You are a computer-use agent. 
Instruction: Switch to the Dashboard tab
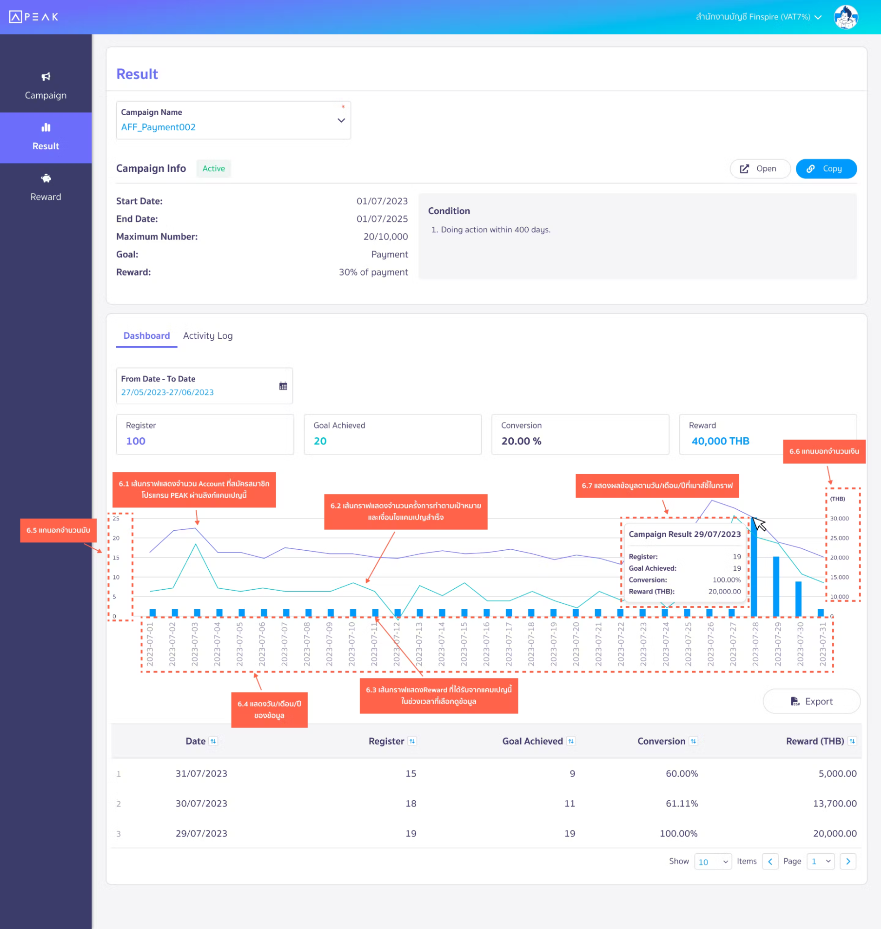(146, 336)
